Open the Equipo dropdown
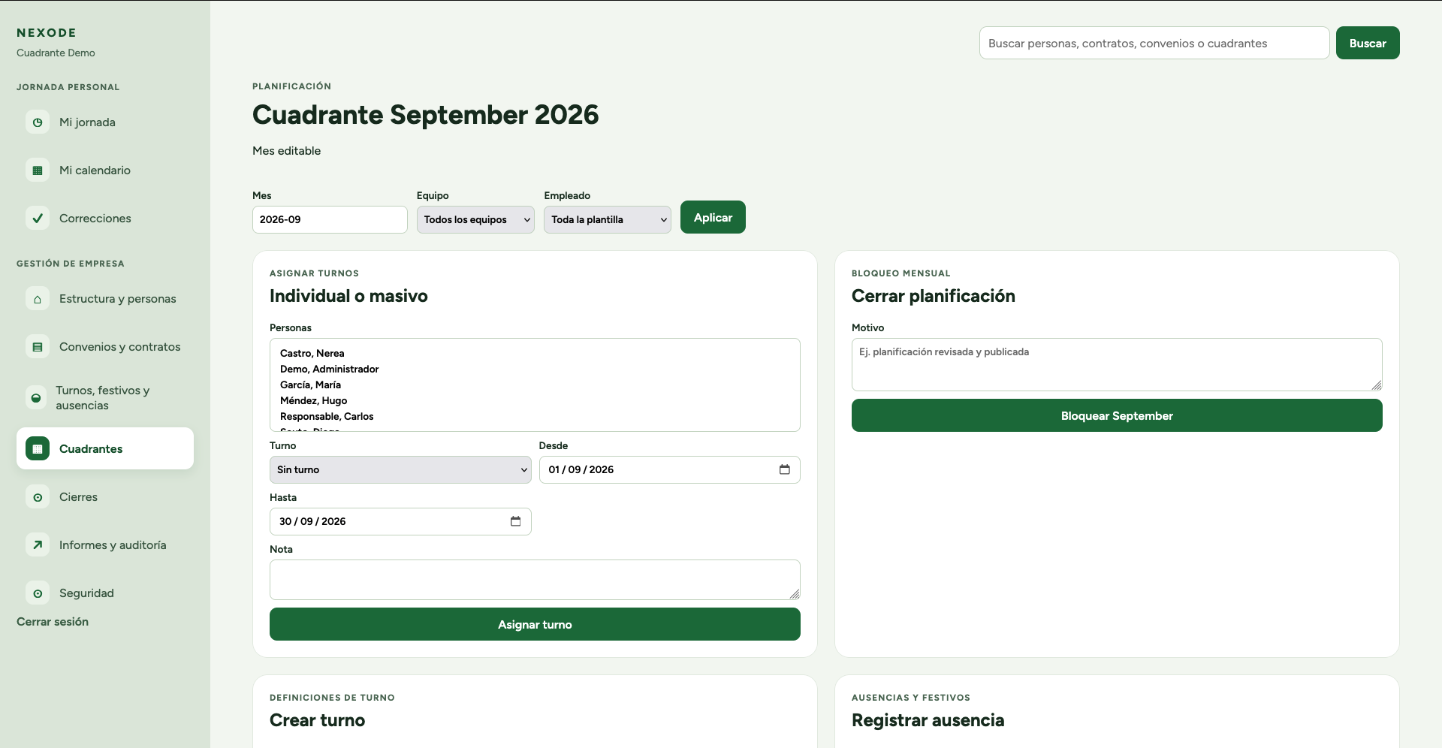The image size is (1442, 748). point(475,219)
